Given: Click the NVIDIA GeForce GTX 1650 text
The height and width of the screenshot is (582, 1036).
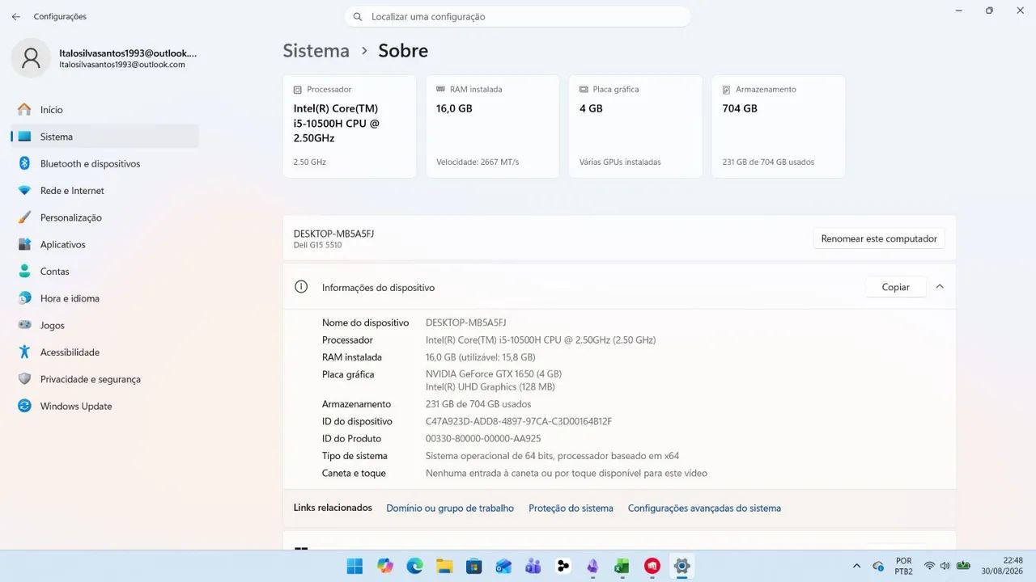Looking at the screenshot, I should click(x=494, y=374).
